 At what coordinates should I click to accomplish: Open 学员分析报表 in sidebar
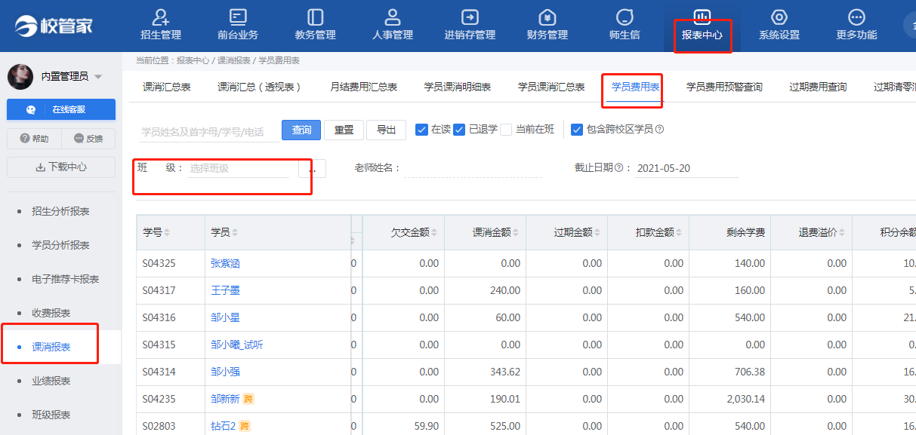tap(61, 245)
